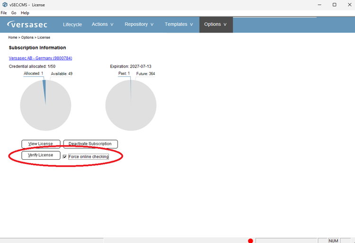Open the Help menu
Image resolution: width=355 pixels, height=243 pixels.
(25, 13)
